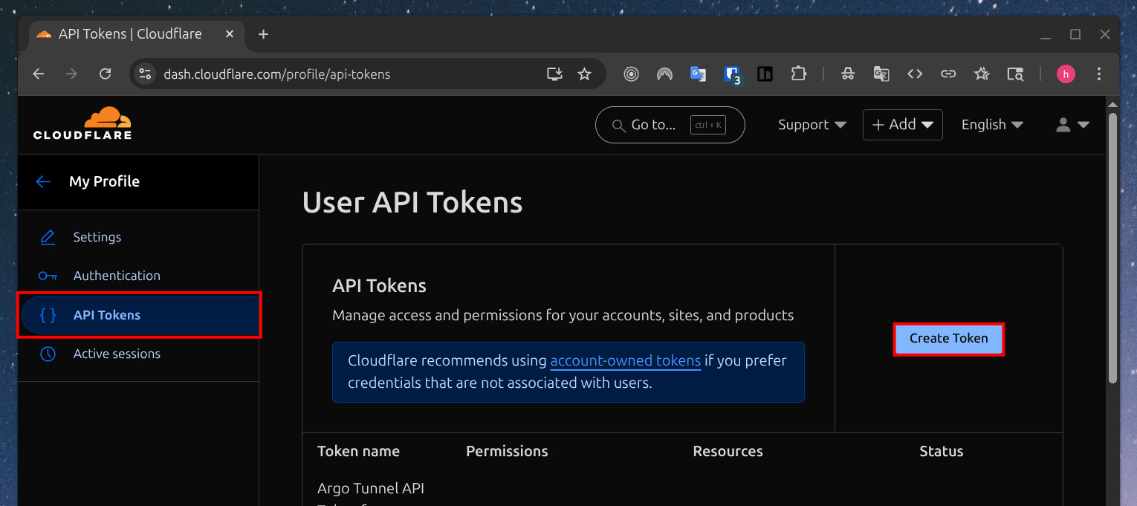The height and width of the screenshot is (506, 1137).
Task: Click the concentric circles extension icon
Action: click(631, 74)
